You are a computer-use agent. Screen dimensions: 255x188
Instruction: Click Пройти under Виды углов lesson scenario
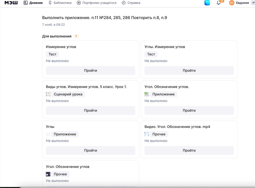(91, 110)
